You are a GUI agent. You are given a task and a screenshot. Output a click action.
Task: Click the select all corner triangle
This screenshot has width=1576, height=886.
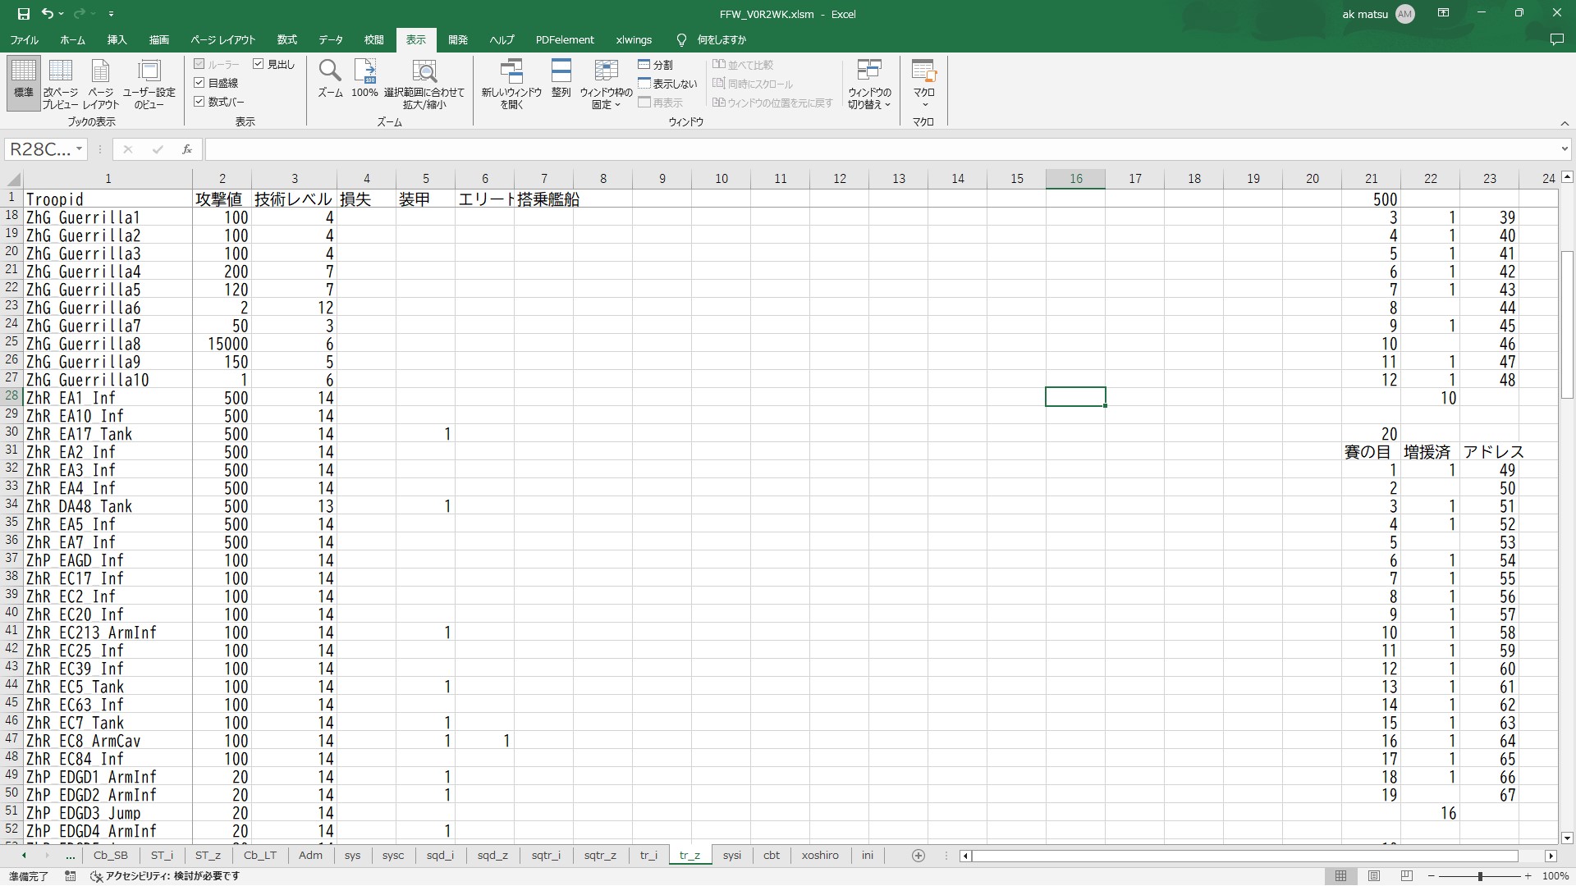13,179
